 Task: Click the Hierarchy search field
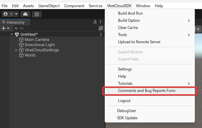pos(56,28)
